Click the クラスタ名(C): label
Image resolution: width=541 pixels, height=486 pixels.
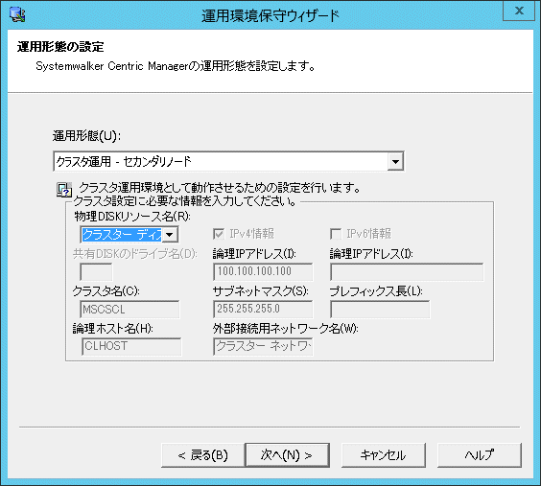[106, 291]
